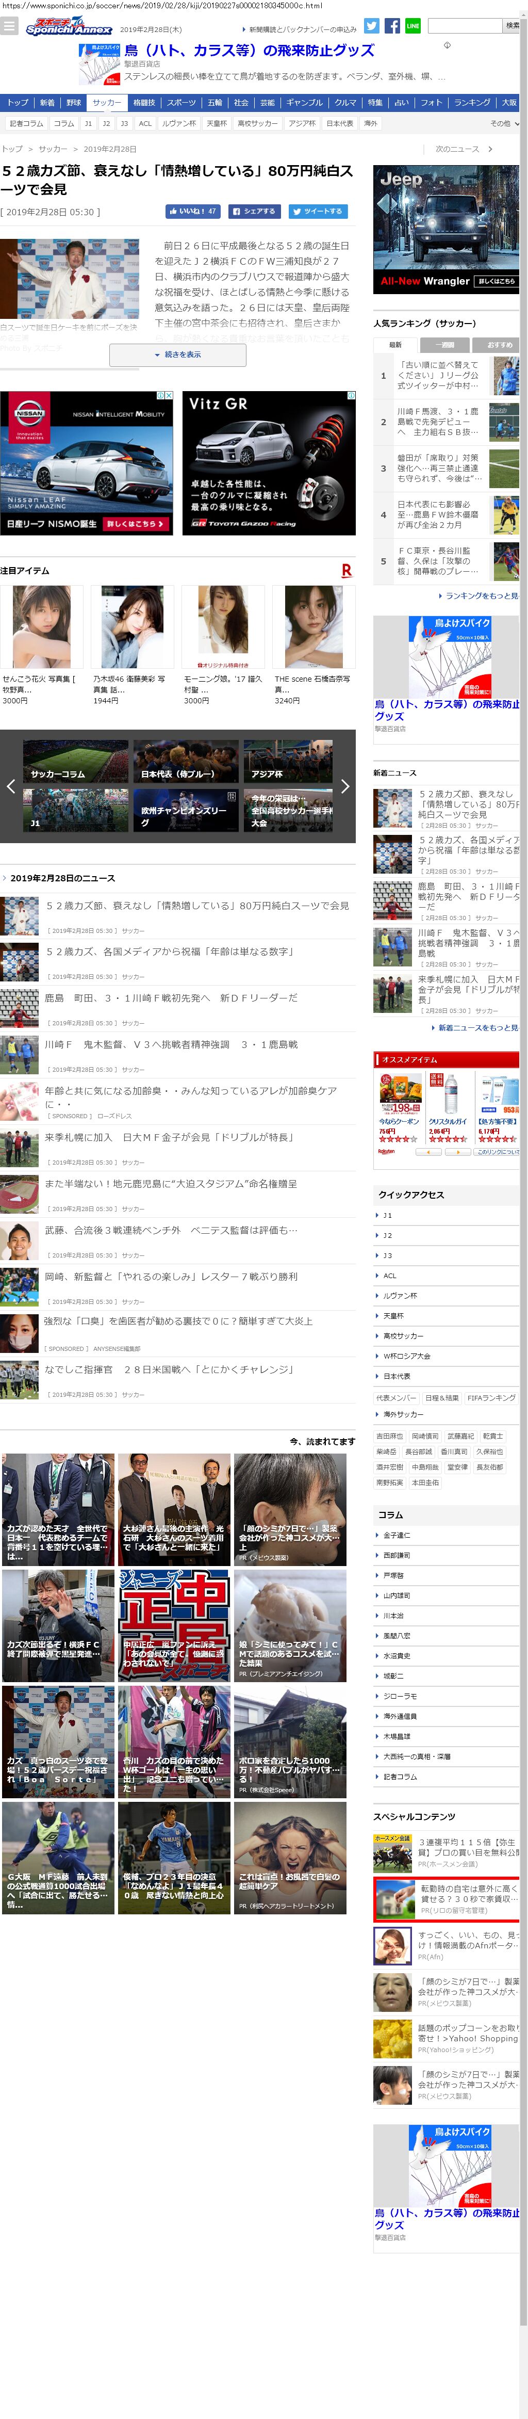Screen dimensions: 528x2419
Task: Click carousel left arrow
Action: [10, 786]
